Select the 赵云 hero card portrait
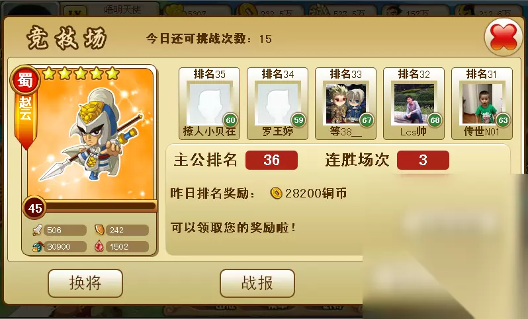This screenshot has height=319, width=528. pyautogui.click(x=90, y=136)
